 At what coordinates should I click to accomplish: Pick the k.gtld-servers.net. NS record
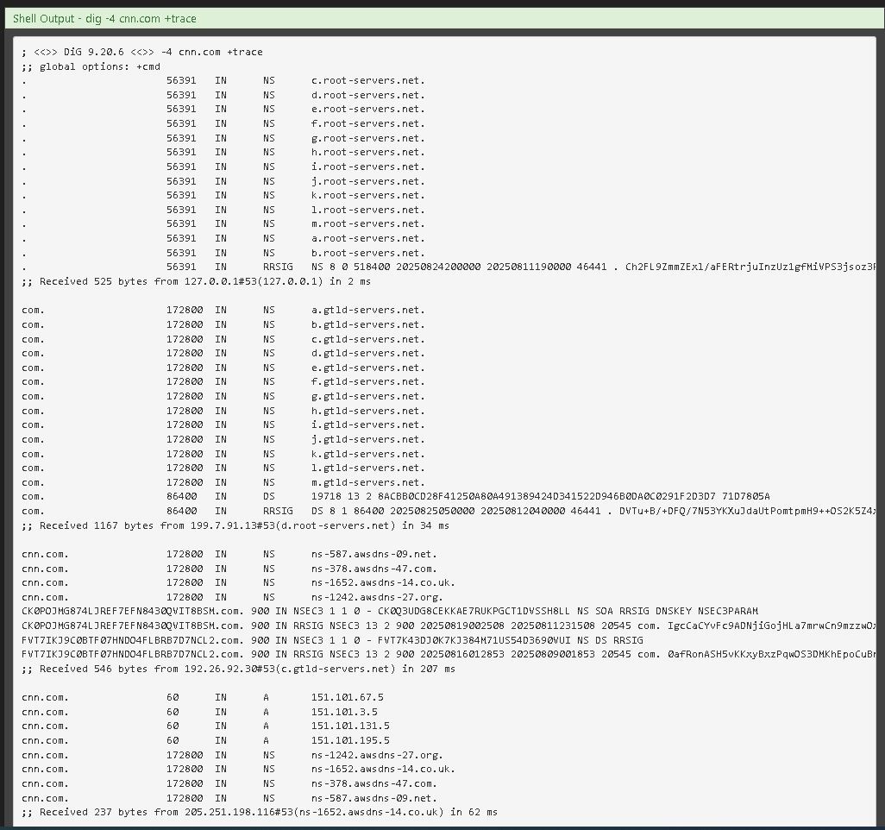[x=223, y=454]
